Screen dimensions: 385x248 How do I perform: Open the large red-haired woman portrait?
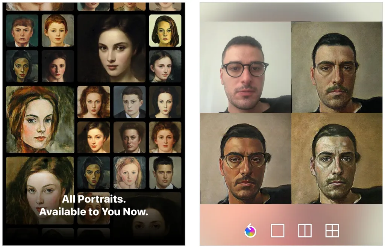pyautogui.click(x=40, y=119)
